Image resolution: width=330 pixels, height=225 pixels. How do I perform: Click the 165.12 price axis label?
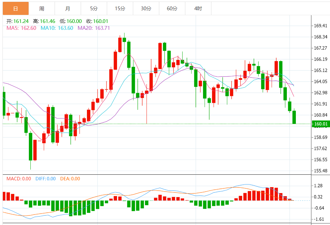click(320, 70)
